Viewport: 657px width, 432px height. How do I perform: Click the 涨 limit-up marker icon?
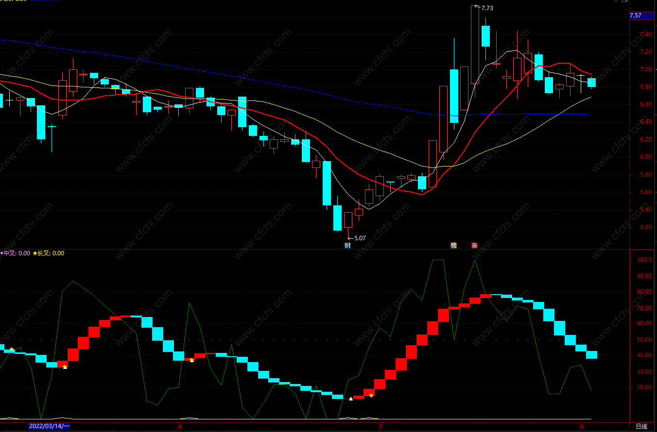point(474,246)
